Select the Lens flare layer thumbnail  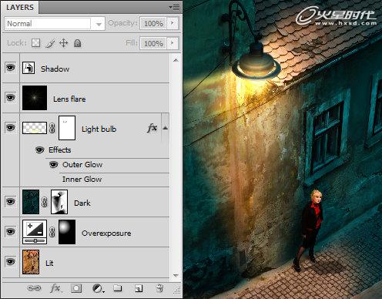pos(35,98)
